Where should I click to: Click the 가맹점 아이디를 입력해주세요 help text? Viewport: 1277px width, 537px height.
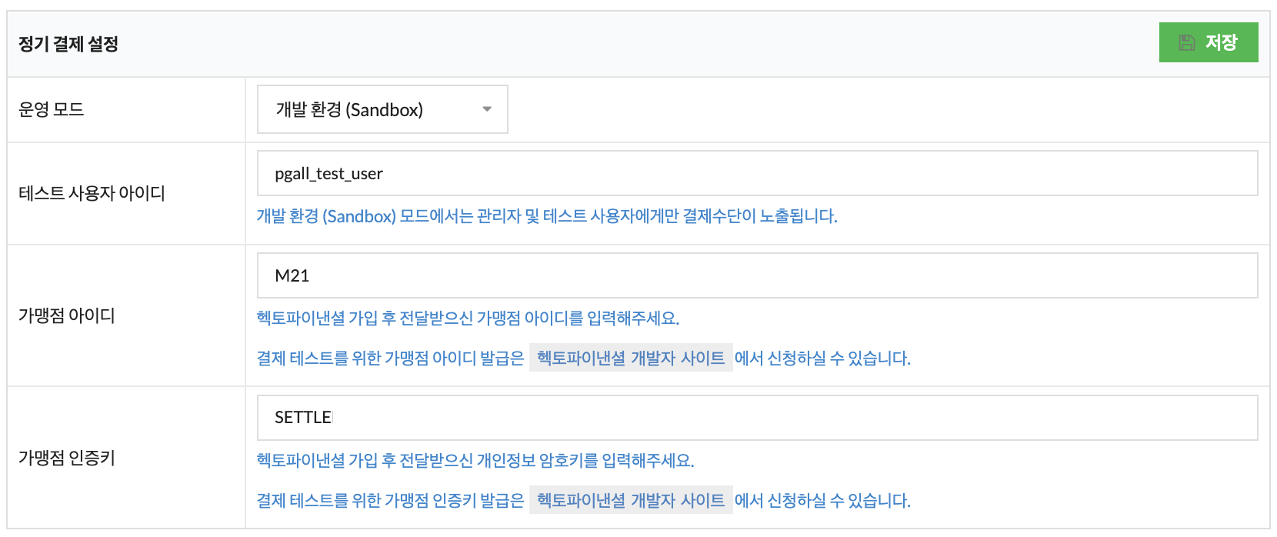click(x=468, y=318)
